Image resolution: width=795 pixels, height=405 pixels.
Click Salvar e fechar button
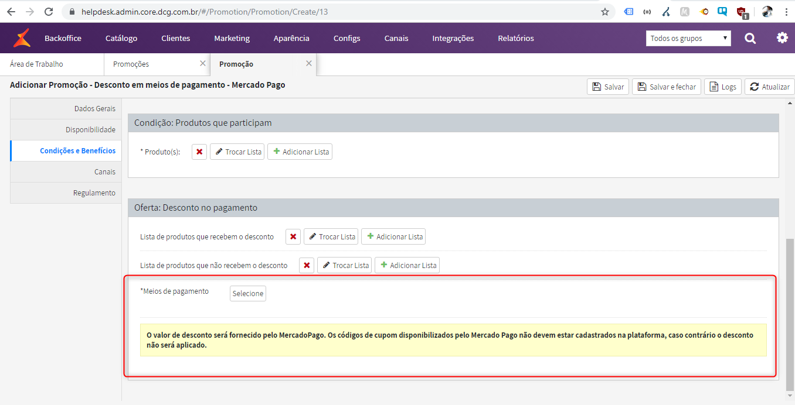tap(667, 87)
